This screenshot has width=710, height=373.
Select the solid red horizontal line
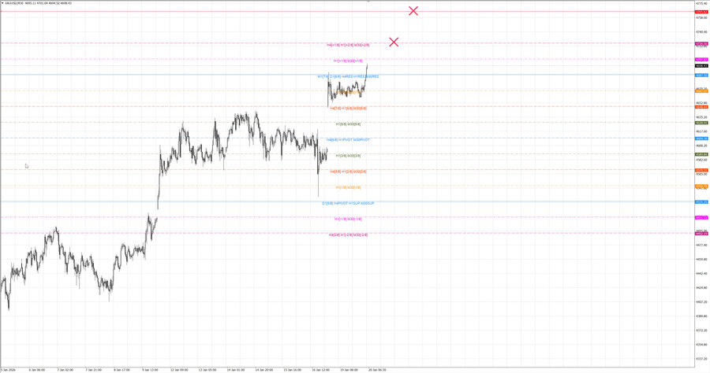coord(237,12)
